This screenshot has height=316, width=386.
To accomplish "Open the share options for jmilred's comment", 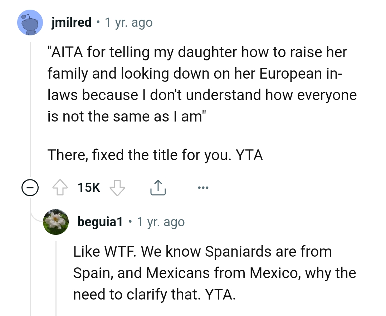I will (x=157, y=187).
